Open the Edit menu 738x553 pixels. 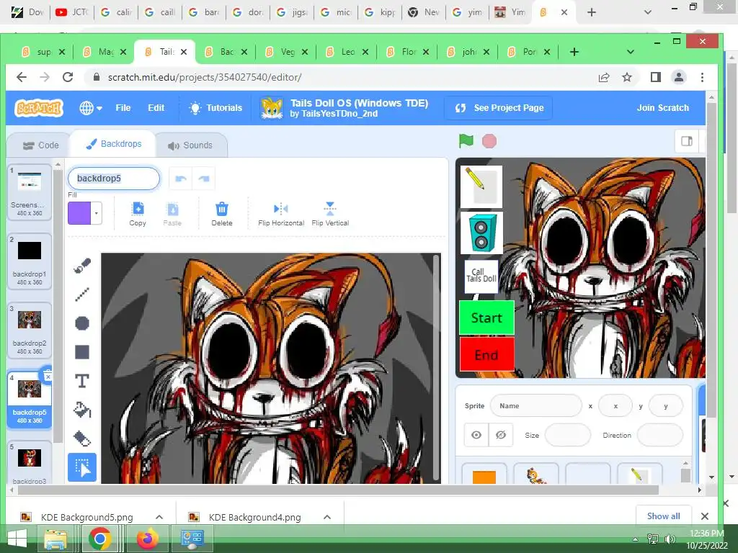tap(156, 108)
